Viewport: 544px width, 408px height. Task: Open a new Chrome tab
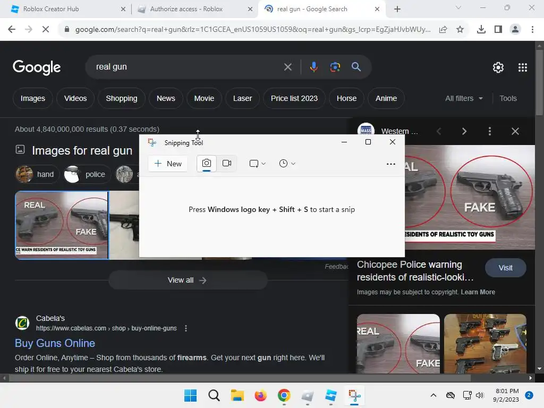coord(397,10)
